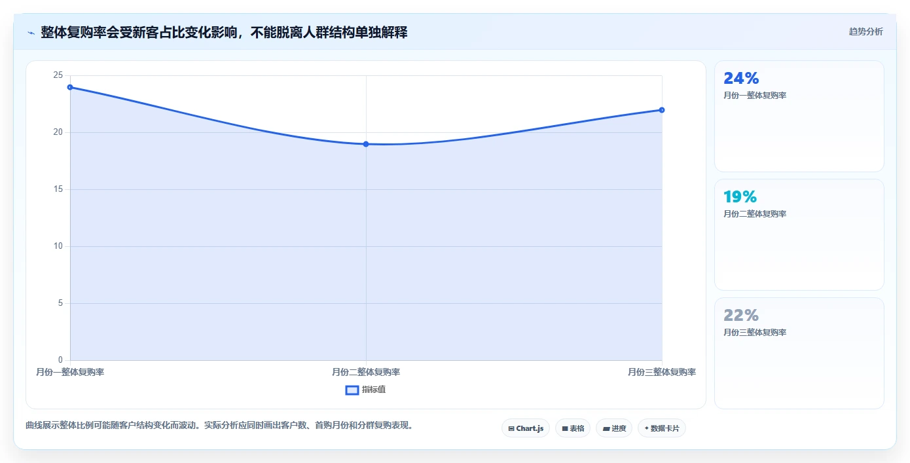
Task: Click x-axis label 月份三整体复购率
Action: tap(662, 372)
